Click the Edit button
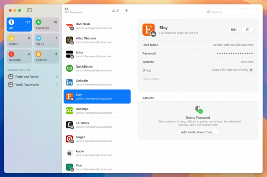 pyautogui.click(x=233, y=30)
